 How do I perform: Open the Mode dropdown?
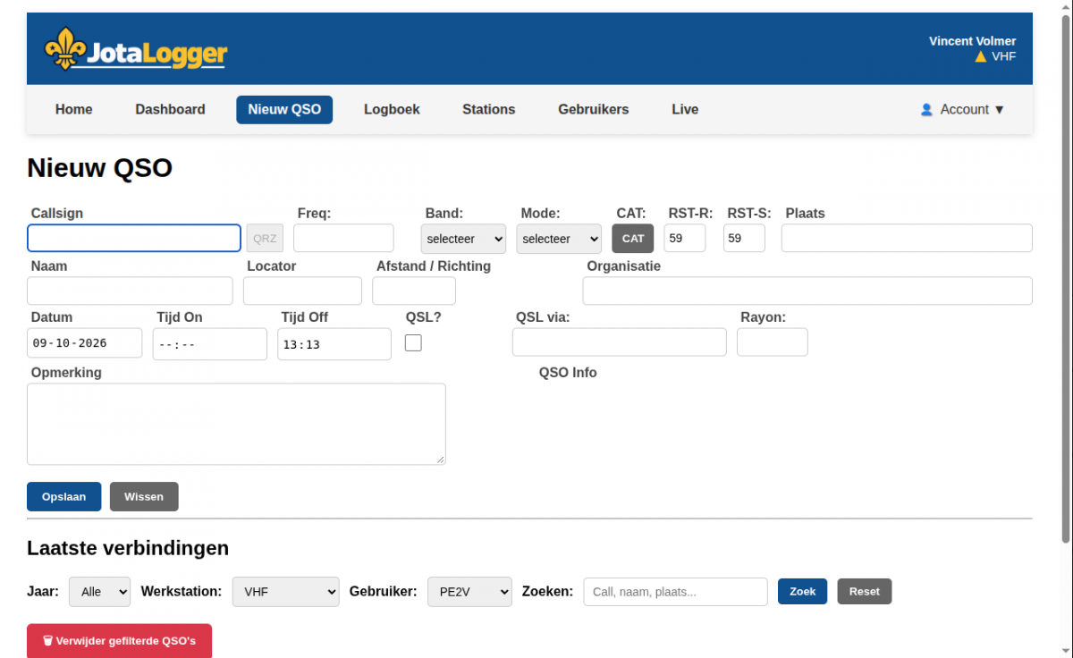pos(559,239)
